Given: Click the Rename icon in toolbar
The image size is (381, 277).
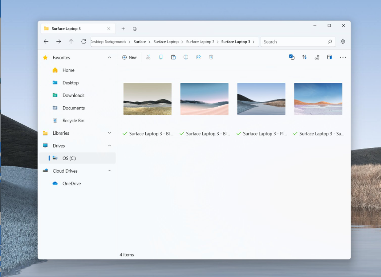Looking at the screenshot, I should click(x=186, y=57).
